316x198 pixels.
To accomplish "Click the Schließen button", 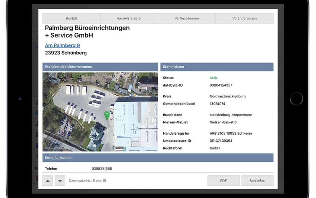I will pyautogui.click(x=257, y=181).
